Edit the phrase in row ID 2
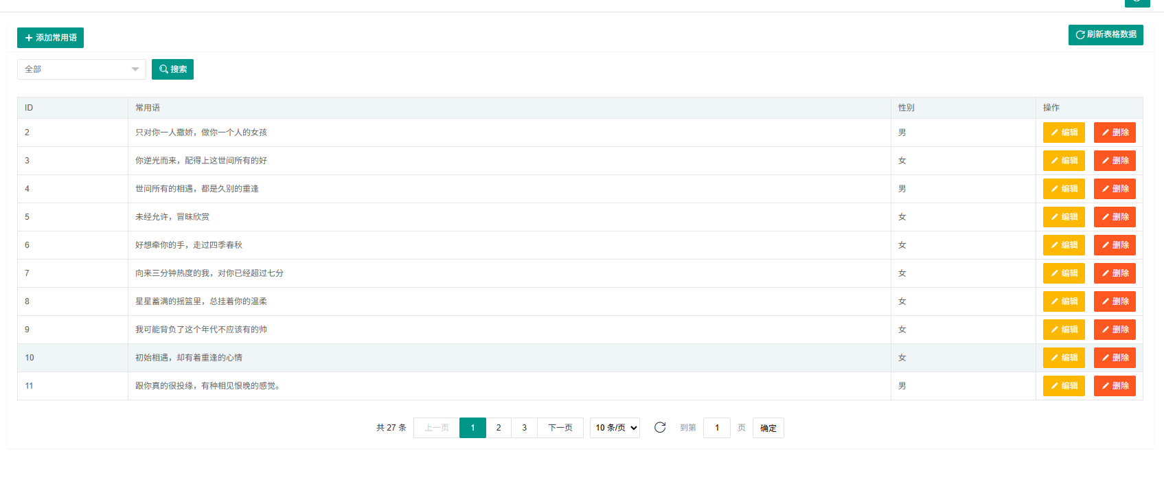This screenshot has width=1164, height=480. pos(1063,133)
